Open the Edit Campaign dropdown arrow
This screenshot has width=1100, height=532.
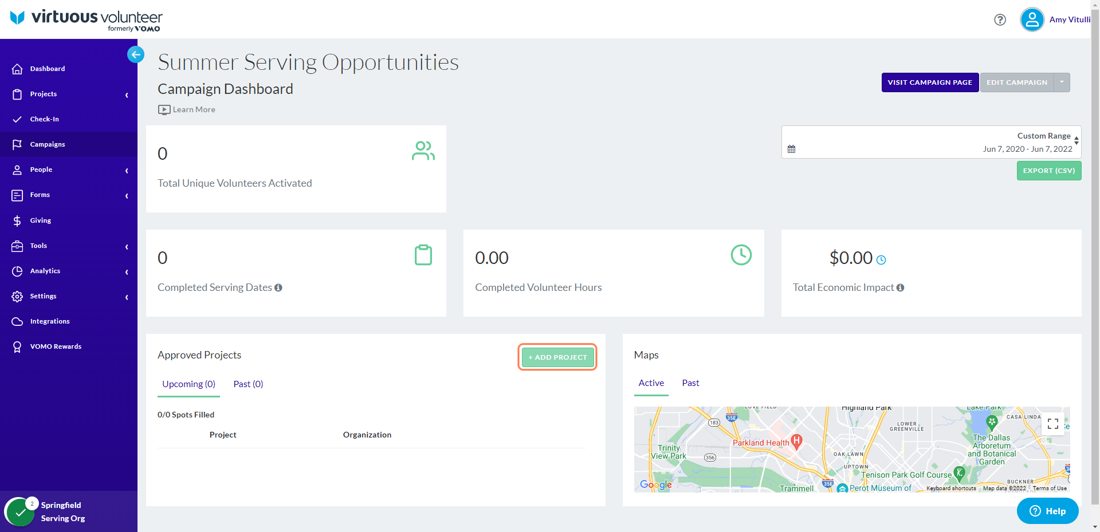click(x=1062, y=82)
